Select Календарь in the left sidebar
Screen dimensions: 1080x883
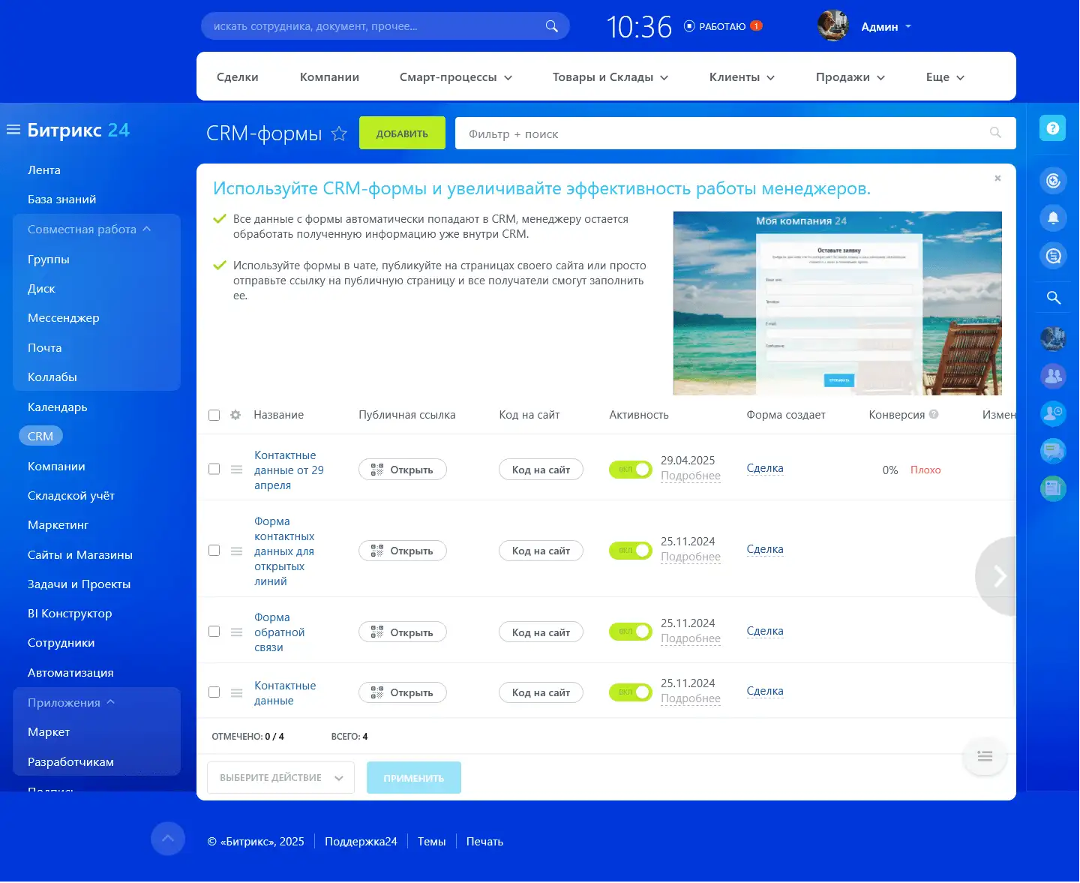click(58, 407)
